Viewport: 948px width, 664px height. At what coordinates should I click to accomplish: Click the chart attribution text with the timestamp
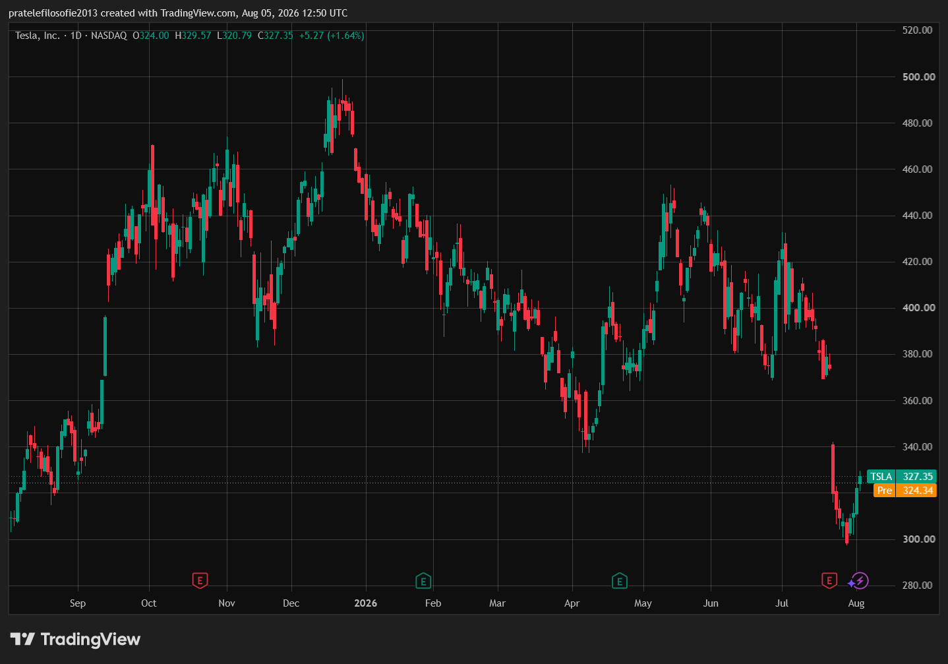[178, 13]
